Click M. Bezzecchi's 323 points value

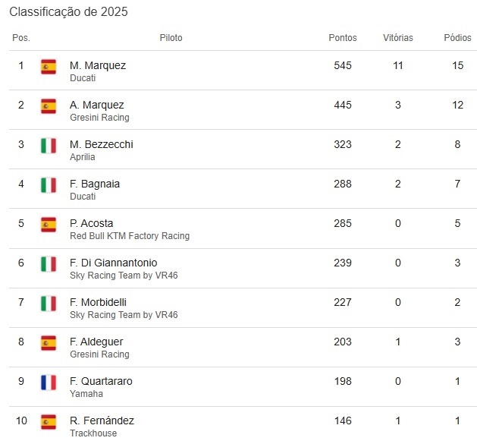click(x=343, y=144)
